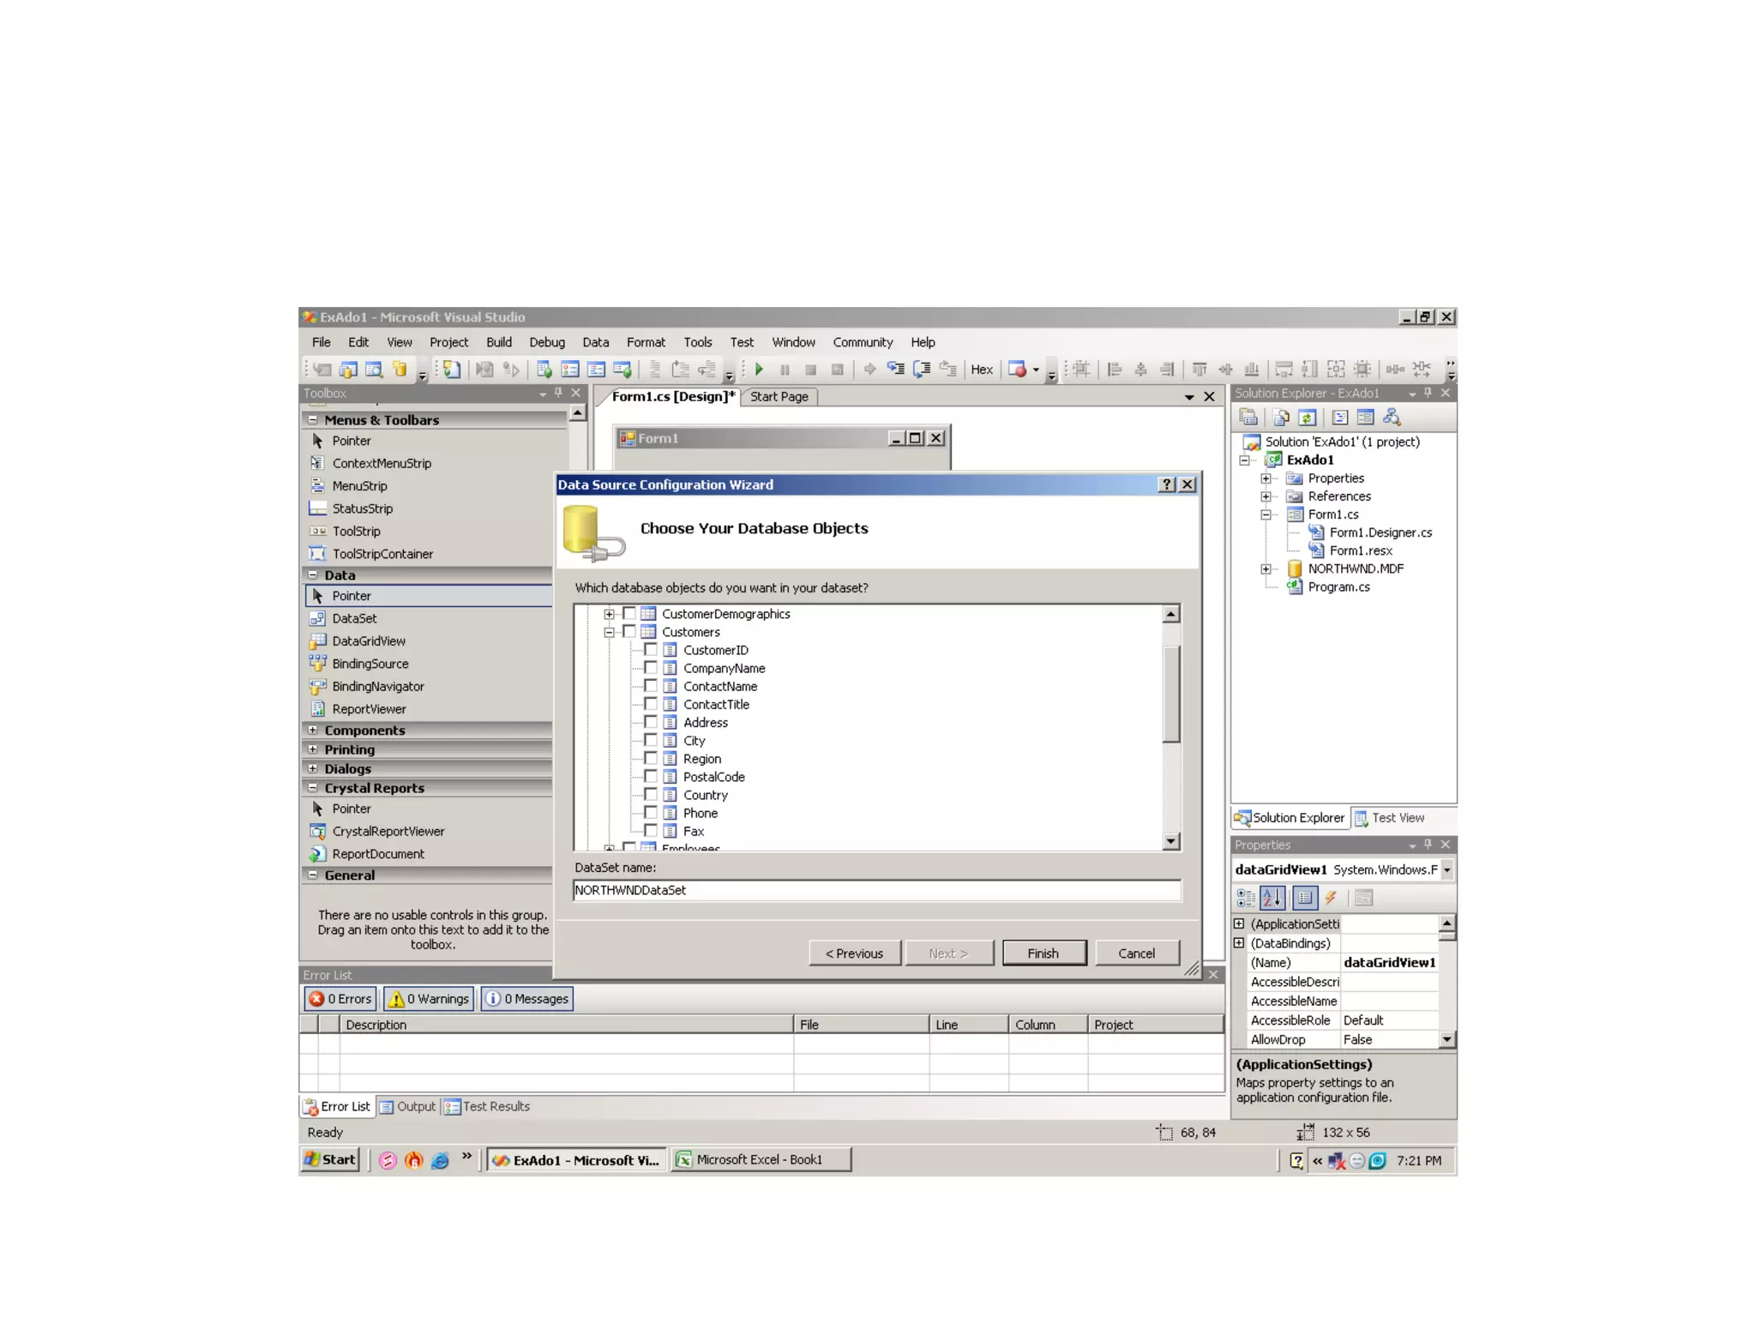
Task: Switch to the Start Page tab
Action: 779,397
